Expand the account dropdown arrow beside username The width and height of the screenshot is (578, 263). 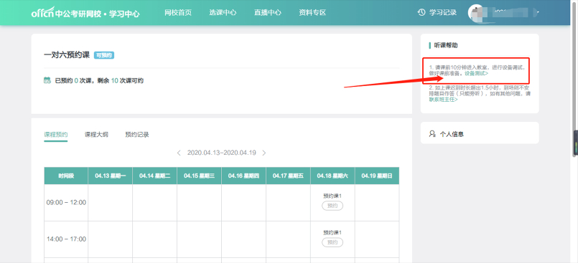(x=539, y=12)
